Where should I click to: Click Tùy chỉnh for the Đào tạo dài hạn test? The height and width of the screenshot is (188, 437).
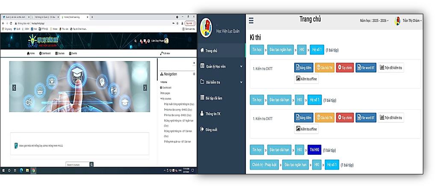(x=345, y=118)
